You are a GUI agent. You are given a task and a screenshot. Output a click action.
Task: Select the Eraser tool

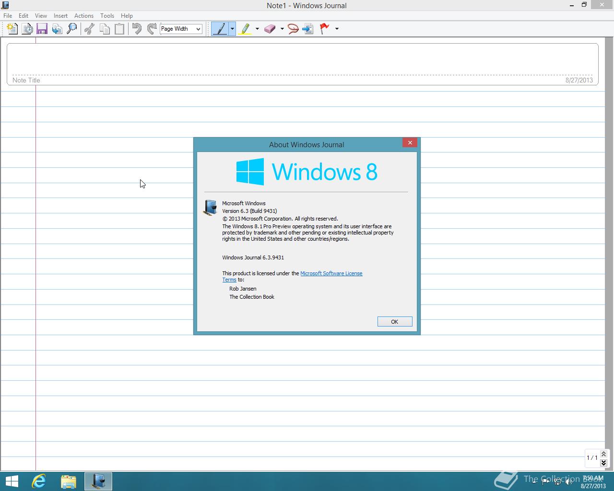(x=270, y=29)
